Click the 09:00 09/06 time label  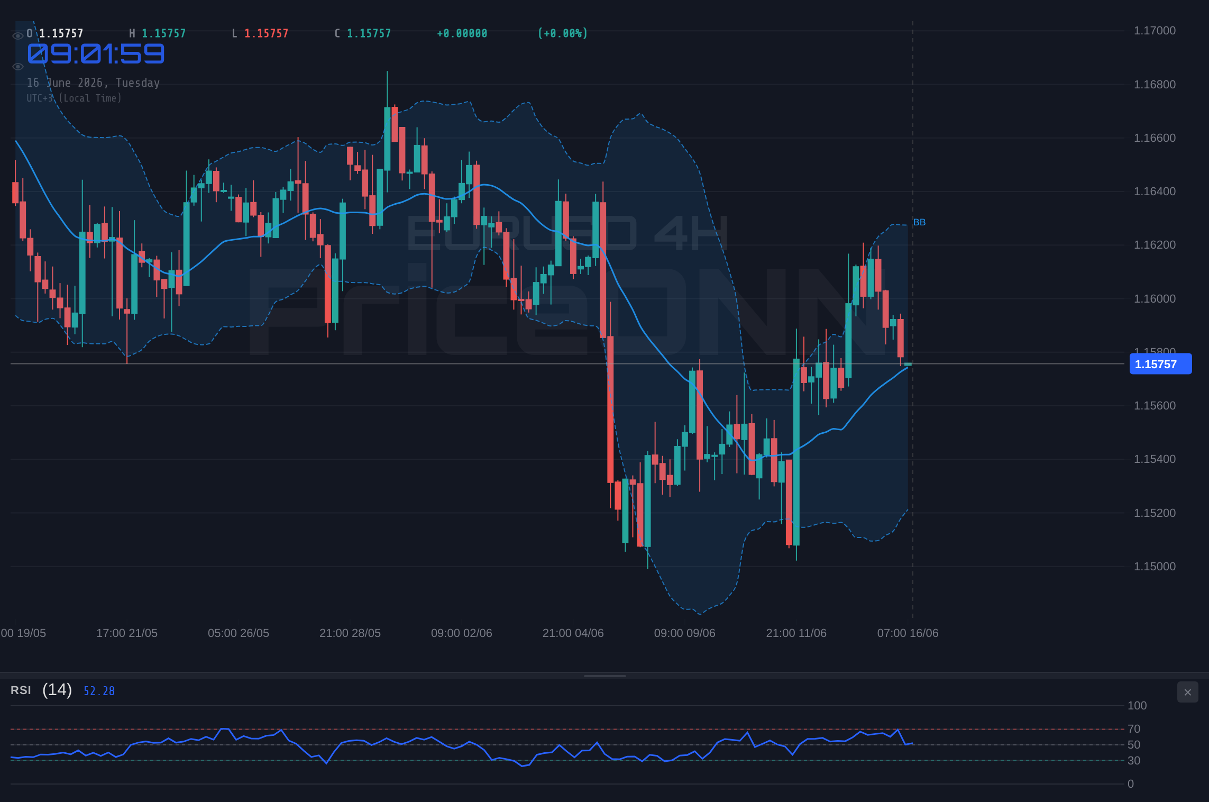(685, 633)
